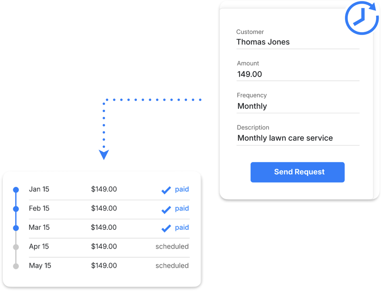The height and width of the screenshot is (291, 382).
Task: Click the recurring clock icon
Action: coord(362,18)
